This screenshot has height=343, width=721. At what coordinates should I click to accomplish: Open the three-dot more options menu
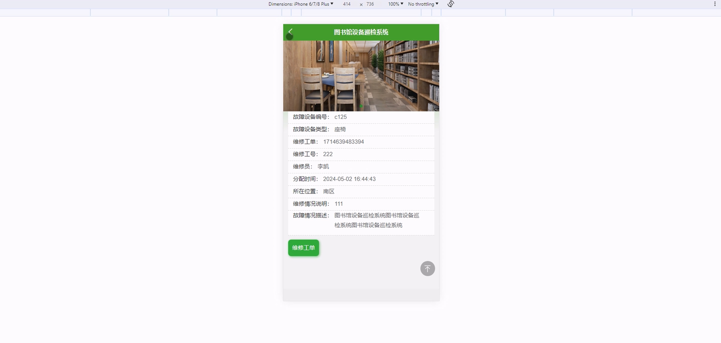[714, 4]
